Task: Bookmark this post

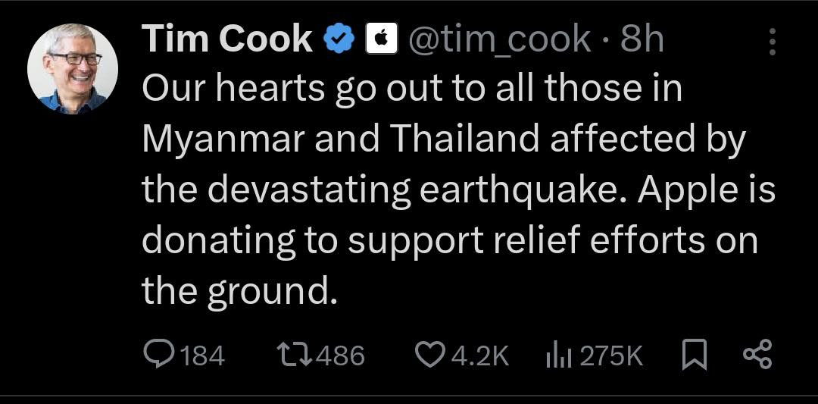Action: point(694,355)
